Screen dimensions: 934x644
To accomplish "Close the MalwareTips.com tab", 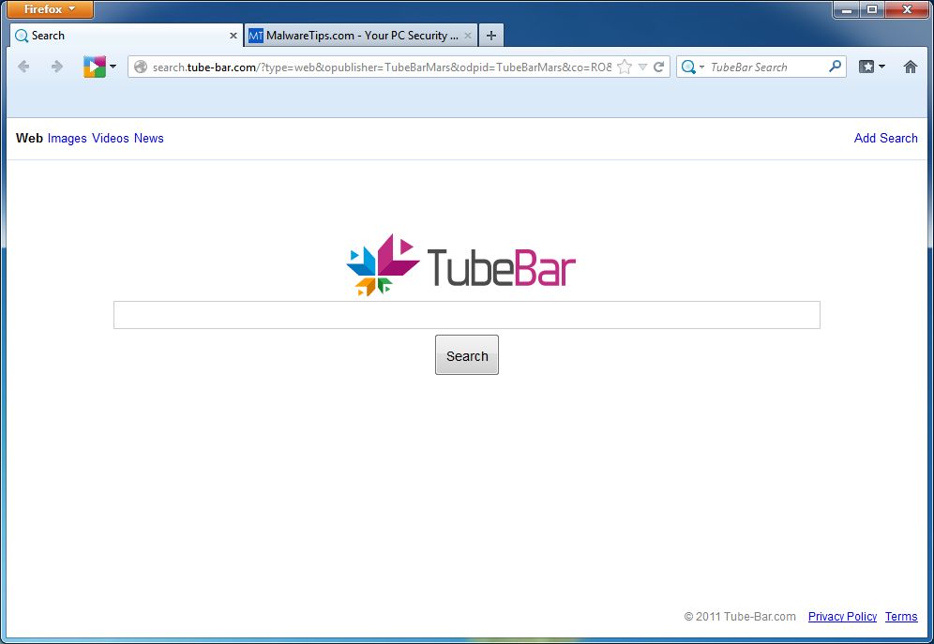I will (468, 36).
